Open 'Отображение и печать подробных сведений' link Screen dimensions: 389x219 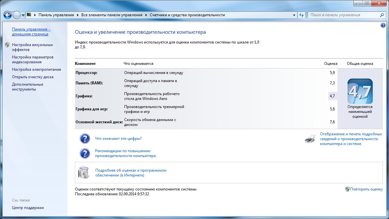tap(351, 139)
